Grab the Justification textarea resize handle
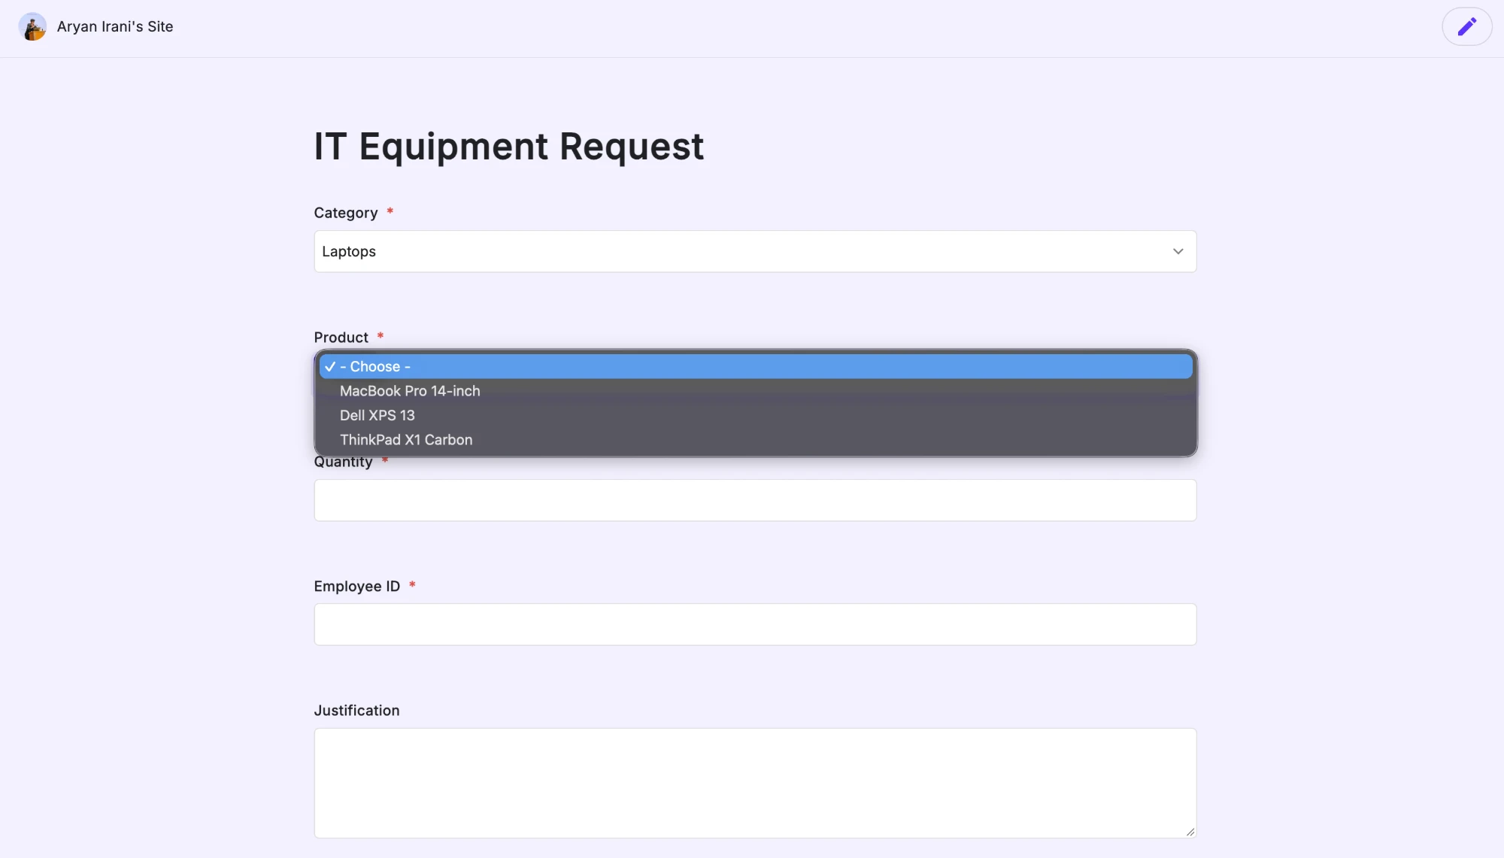1504x858 pixels. click(1190, 831)
